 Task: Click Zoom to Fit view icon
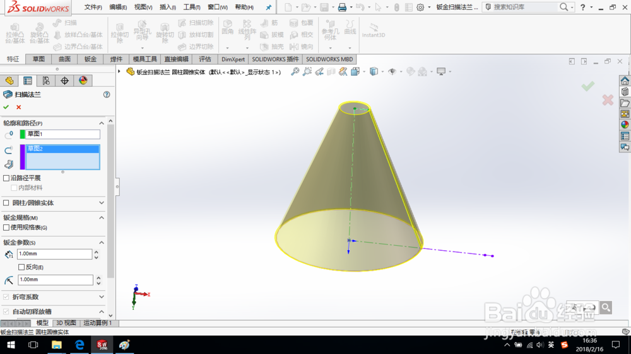(295, 72)
